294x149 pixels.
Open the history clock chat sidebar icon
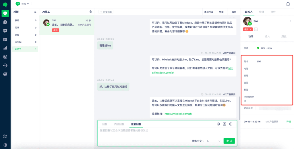point(5,22)
